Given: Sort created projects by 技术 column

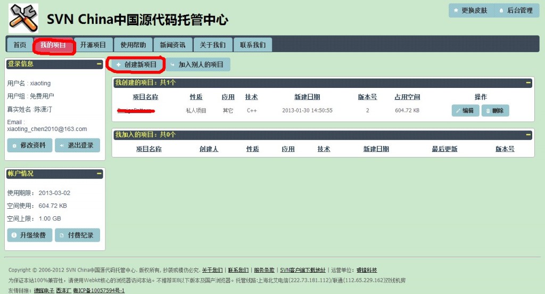Looking at the screenshot, I should (251, 97).
